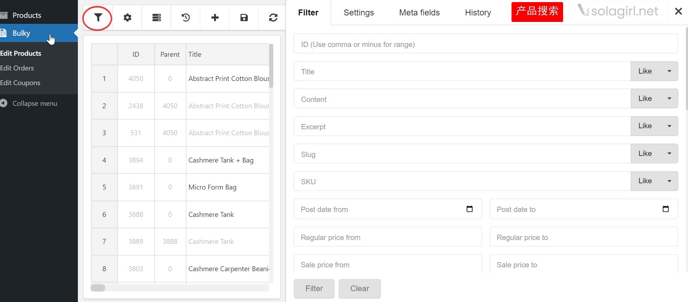Screen dimensions: 688x302
Task: Select Edit Coupons in sidebar
Action: point(20,83)
